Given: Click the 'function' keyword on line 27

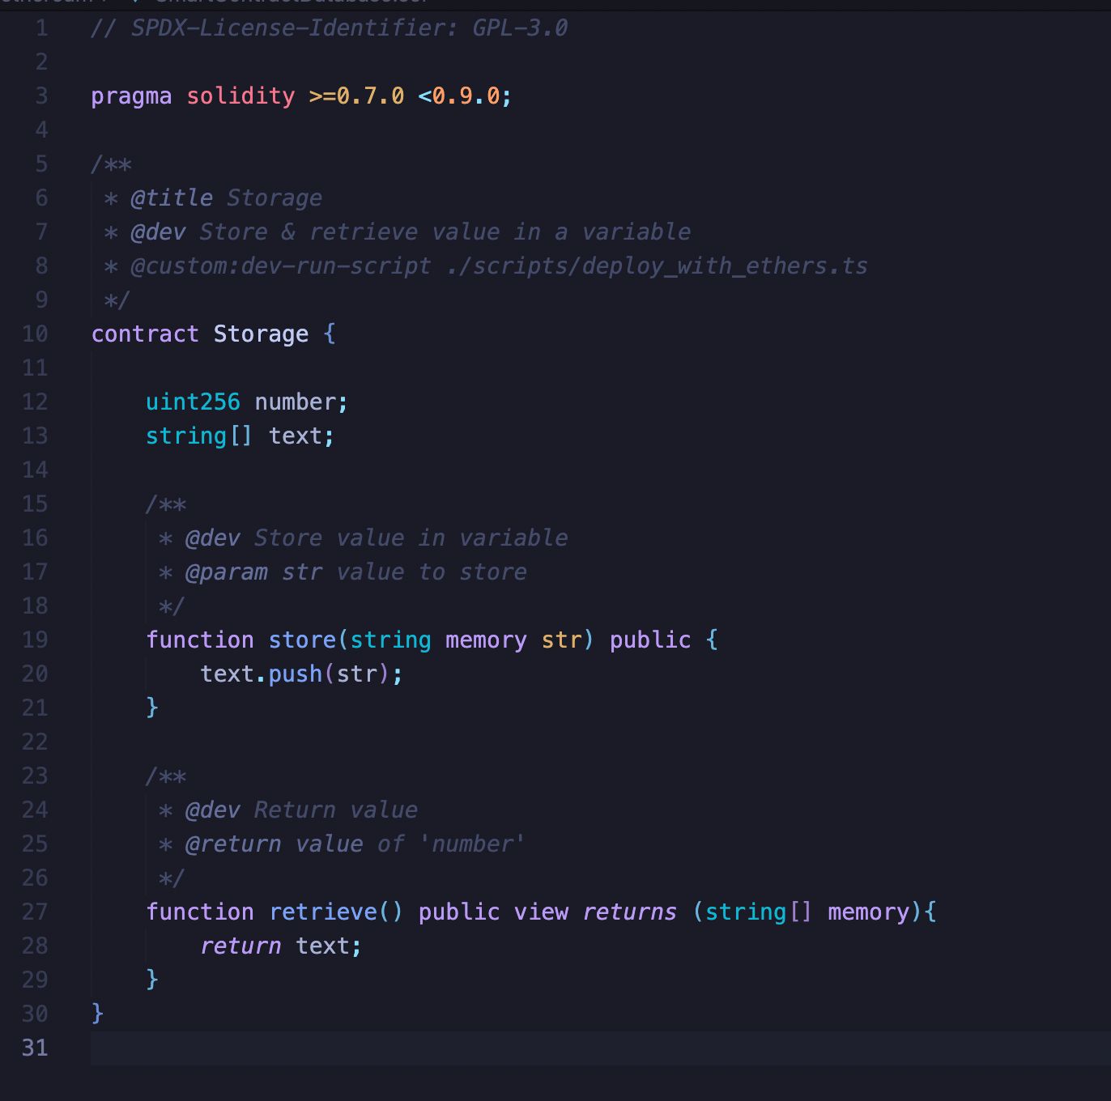Looking at the screenshot, I should (200, 912).
